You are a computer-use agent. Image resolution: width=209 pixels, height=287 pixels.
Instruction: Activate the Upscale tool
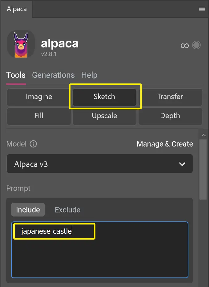click(105, 116)
